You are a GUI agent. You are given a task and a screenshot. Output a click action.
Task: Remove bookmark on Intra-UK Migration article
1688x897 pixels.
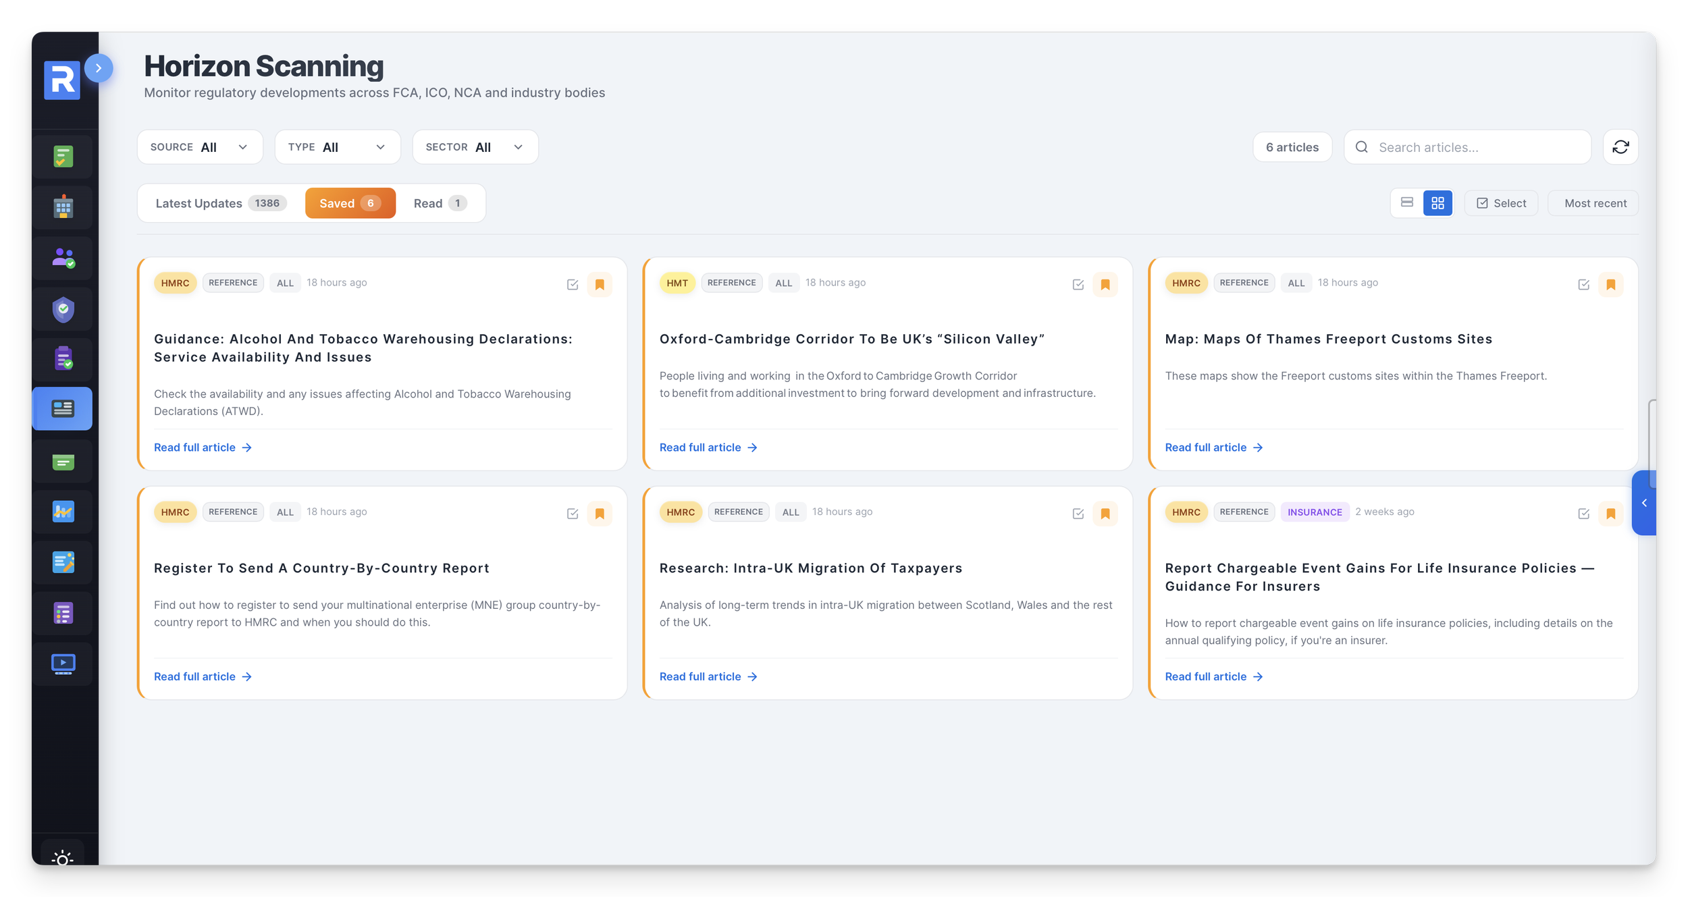(1105, 514)
